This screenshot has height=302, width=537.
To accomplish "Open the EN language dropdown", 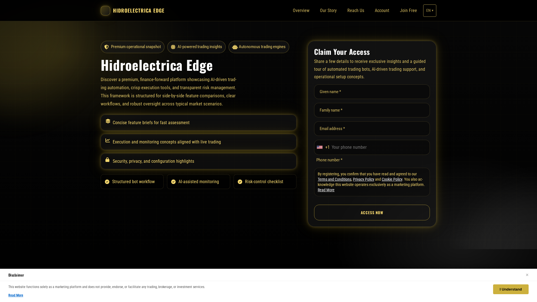I will click(430, 11).
